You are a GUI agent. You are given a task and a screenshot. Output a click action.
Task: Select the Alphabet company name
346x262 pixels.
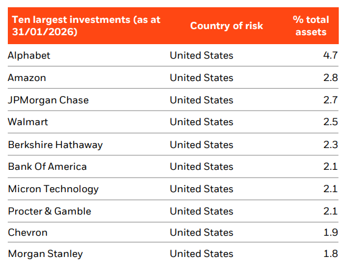[29, 55]
